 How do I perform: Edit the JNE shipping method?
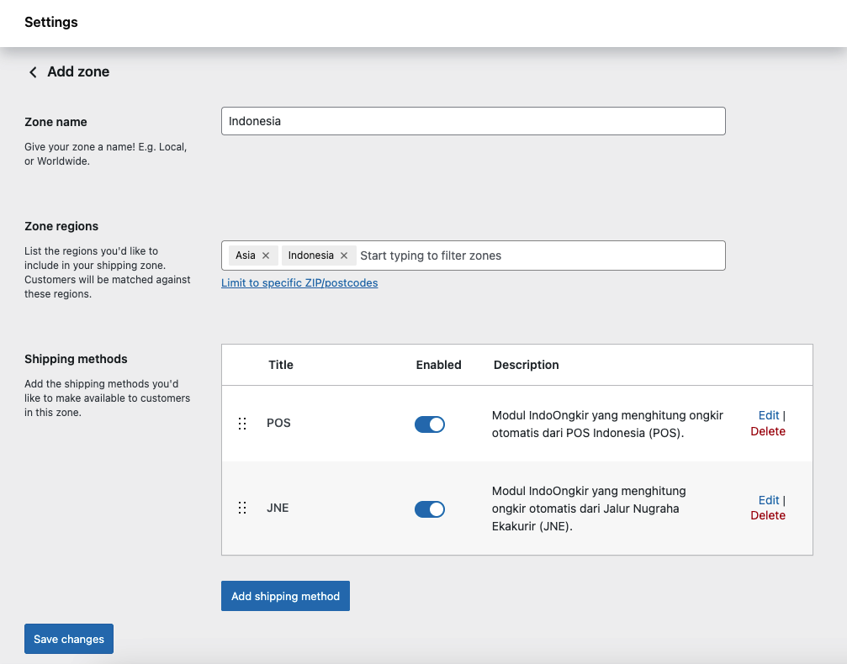pyautogui.click(x=769, y=500)
